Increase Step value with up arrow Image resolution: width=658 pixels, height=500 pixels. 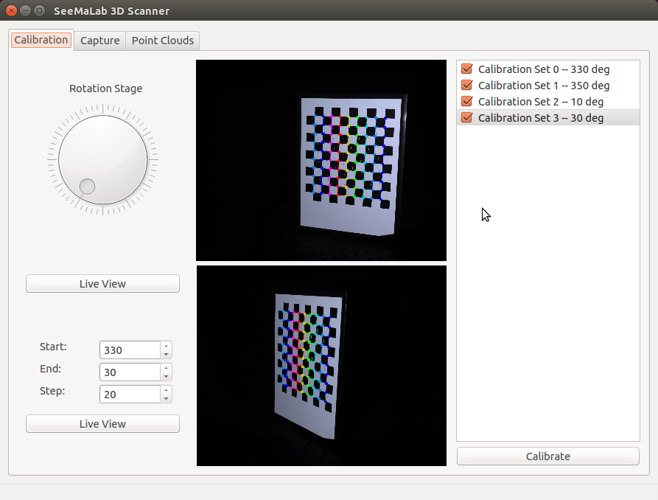(x=167, y=390)
